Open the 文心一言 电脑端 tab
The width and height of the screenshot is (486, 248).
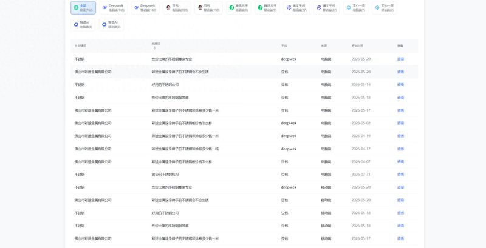click(356, 8)
